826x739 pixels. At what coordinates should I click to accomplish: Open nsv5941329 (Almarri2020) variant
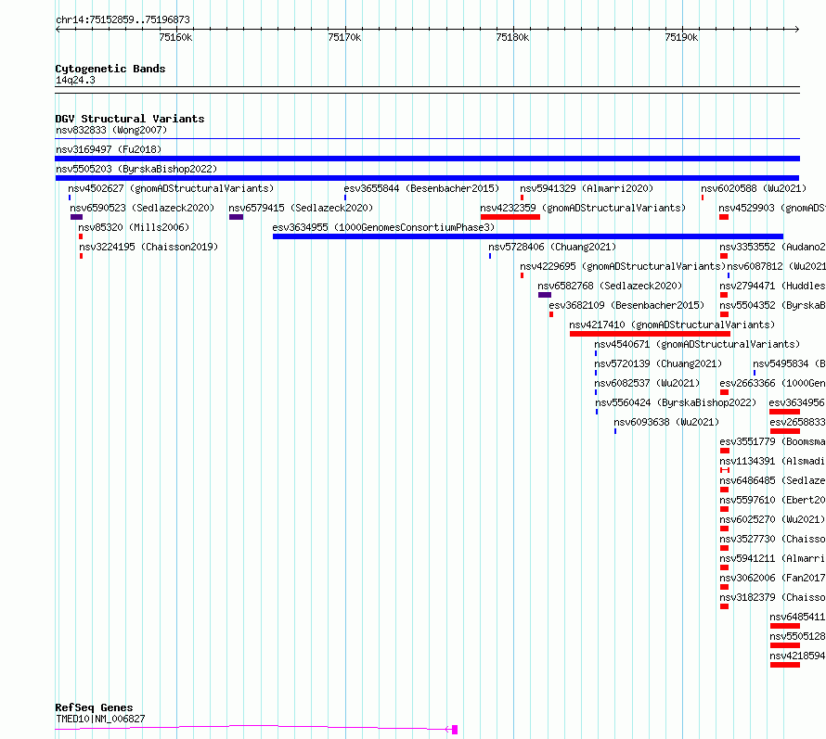(587, 188)
